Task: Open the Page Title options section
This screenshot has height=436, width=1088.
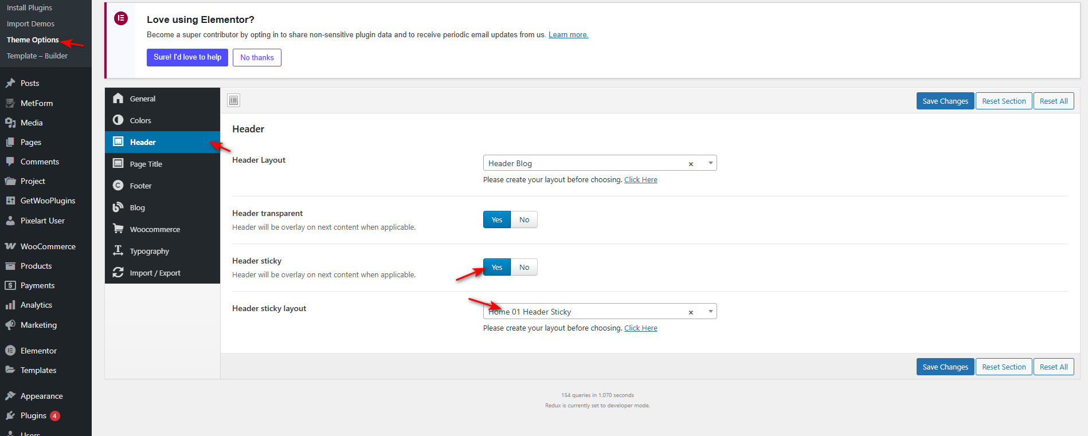Action: point(146,164)
